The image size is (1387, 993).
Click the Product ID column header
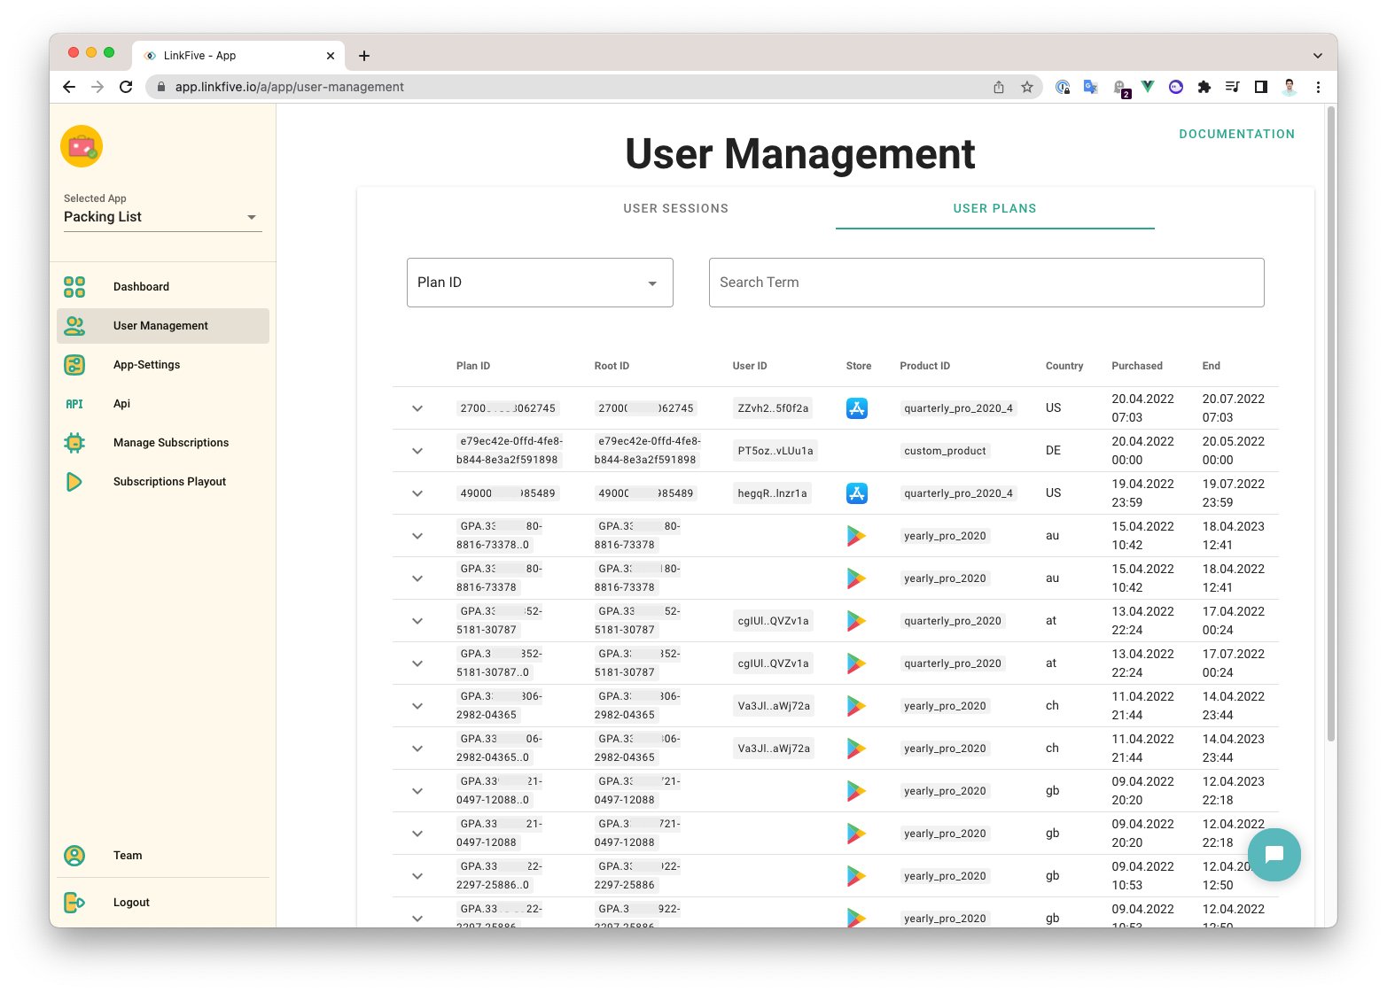click(924, 366)
